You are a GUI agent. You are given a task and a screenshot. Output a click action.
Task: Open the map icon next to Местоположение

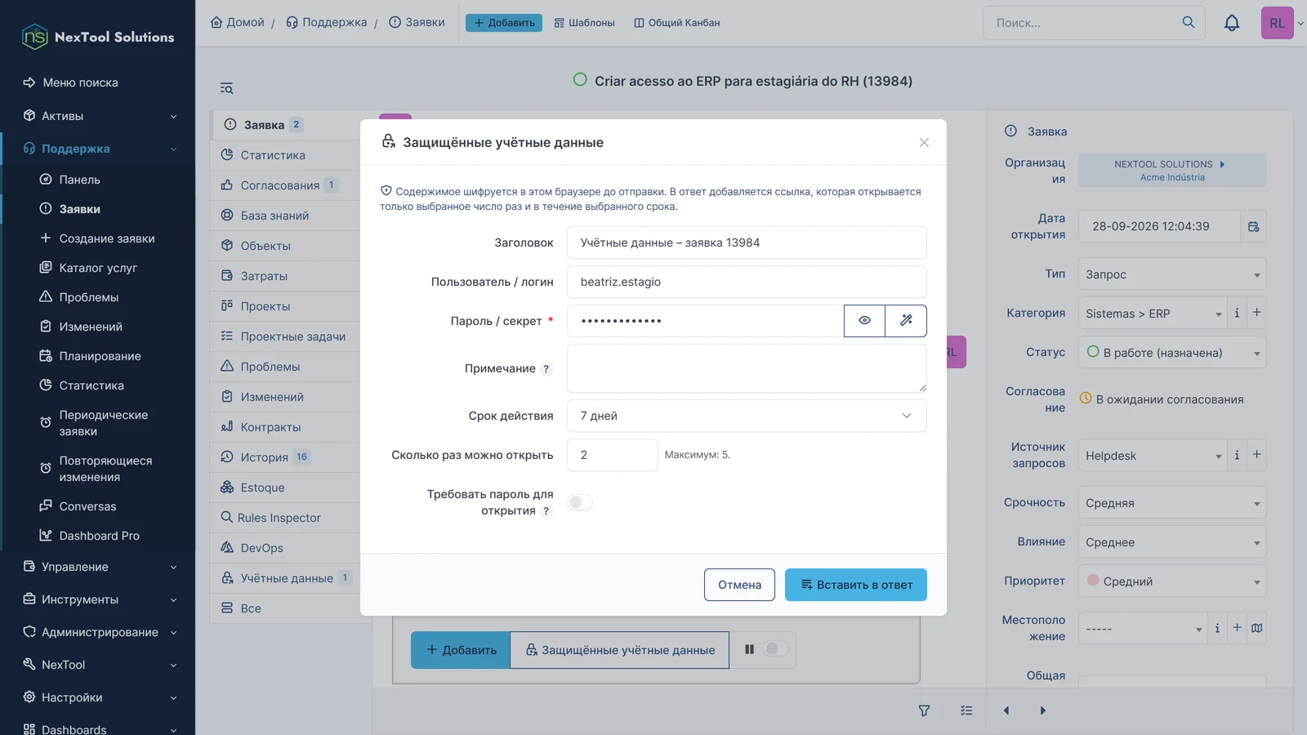tap(1256, 628)
